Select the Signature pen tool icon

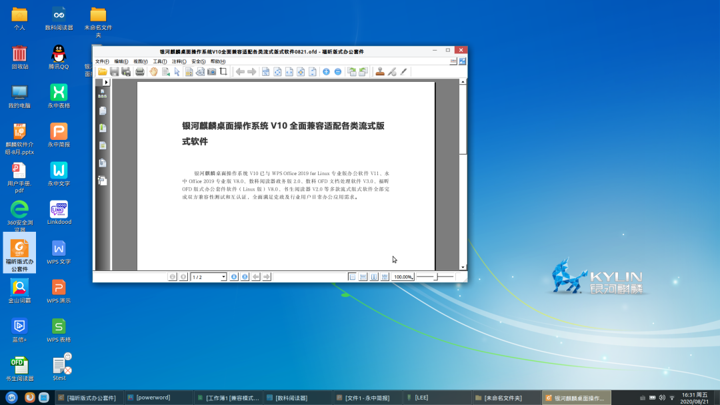click(x=392, y=71)
